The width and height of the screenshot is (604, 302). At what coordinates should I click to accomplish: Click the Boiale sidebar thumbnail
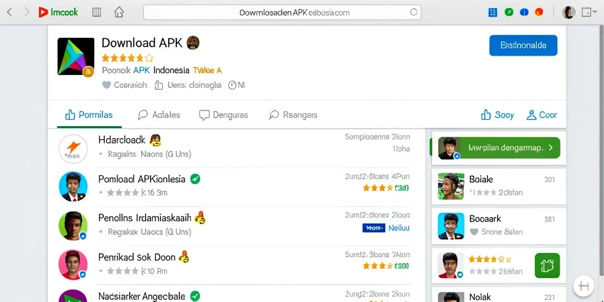tap(451, 186)
